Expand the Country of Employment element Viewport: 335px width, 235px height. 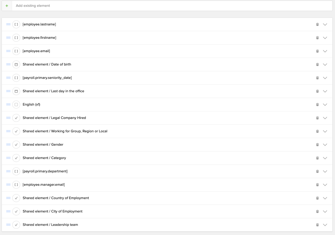[x=325, y=198]
